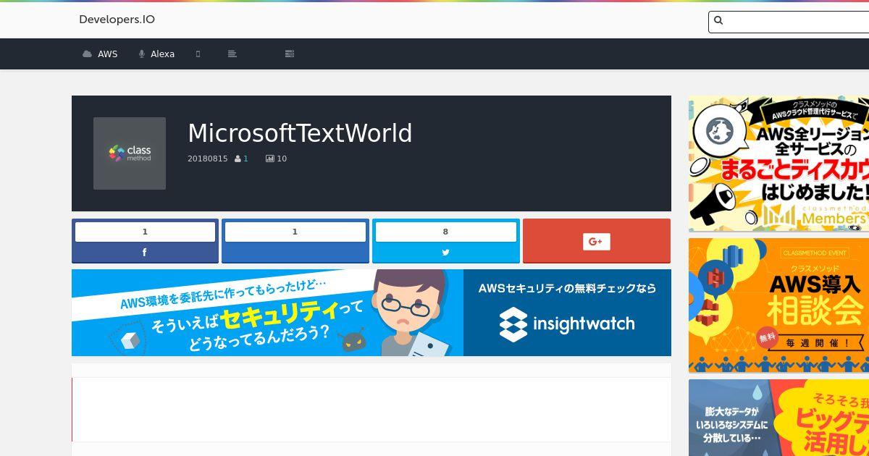869x456 pixels.
Task: Go to Developers.IO home page
Action: click(x=117, y=20)
